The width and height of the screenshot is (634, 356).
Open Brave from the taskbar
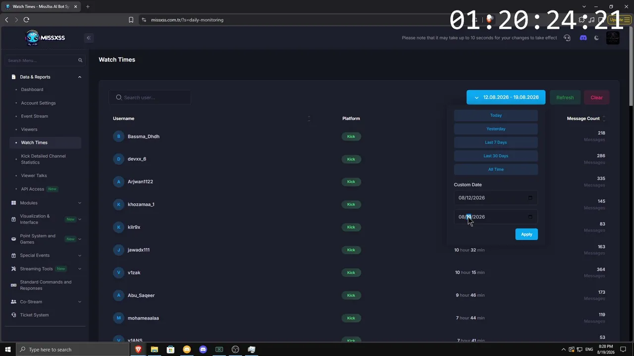138,350
